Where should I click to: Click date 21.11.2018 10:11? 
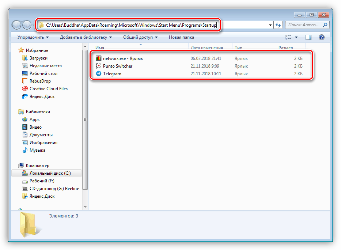tap(206, 74)
